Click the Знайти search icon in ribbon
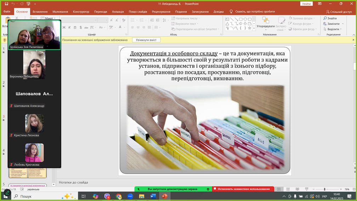The image size is (357, 201). [325, 18]
